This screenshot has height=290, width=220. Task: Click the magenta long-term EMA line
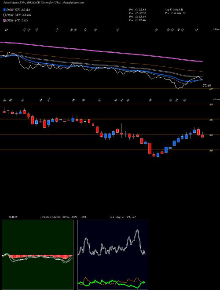(101, 51)
